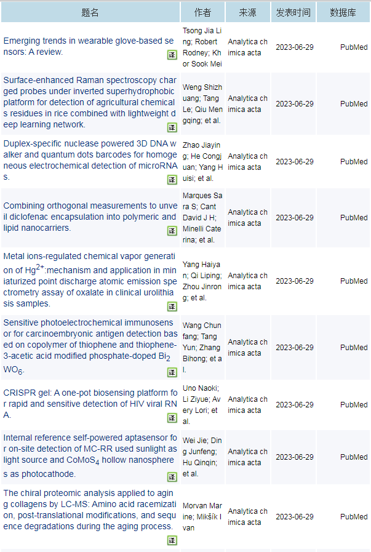Screen dimensions: 371x552
Task: Sort results by 发表时间 column header
Action: [293, 12]
